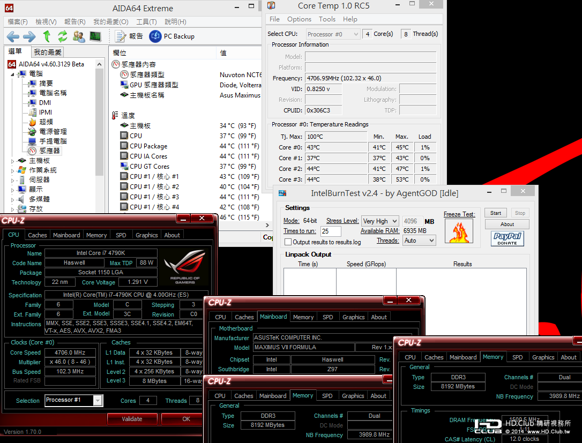Open the Options menu in Core Temp
Image resolution: width=582 pixels, height=443 pixels.
pos(299,19)
